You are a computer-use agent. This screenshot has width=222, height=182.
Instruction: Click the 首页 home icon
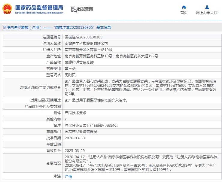184,7
